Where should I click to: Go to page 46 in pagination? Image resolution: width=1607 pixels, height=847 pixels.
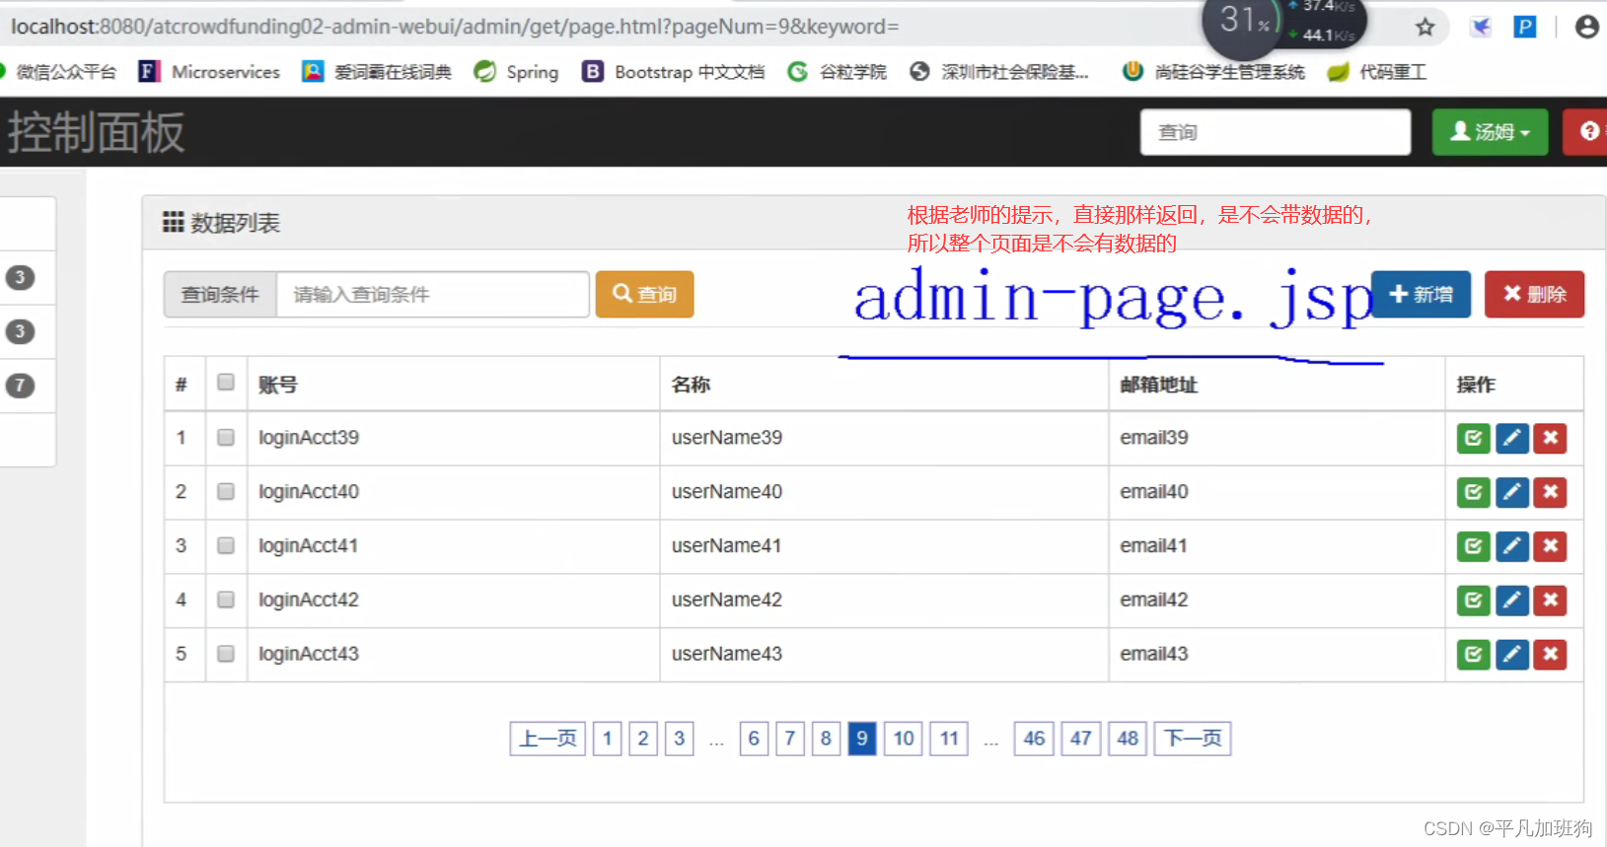point(1034,739)
